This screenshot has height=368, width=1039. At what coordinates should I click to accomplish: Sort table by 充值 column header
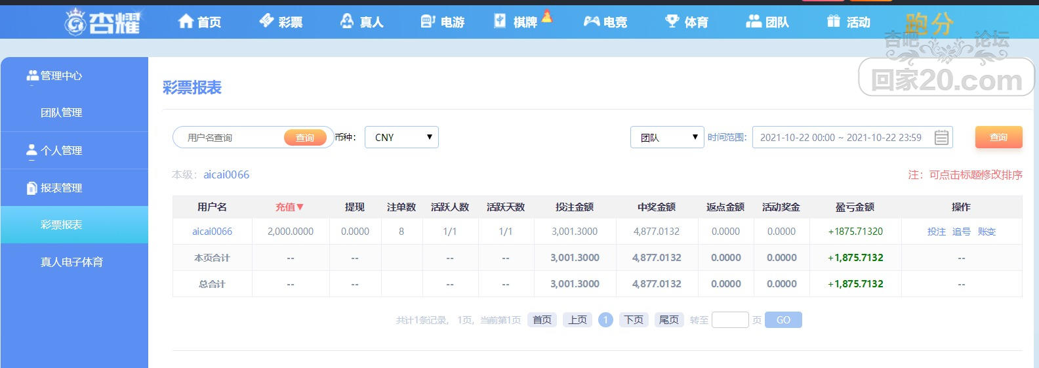coord(289,207)
